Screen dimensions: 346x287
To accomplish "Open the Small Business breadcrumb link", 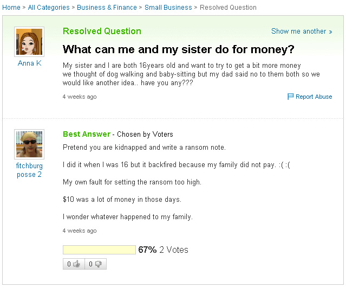I will coord(168,7).
